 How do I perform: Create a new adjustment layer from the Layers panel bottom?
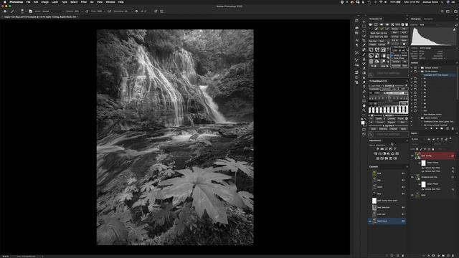[x=438, y=255]
